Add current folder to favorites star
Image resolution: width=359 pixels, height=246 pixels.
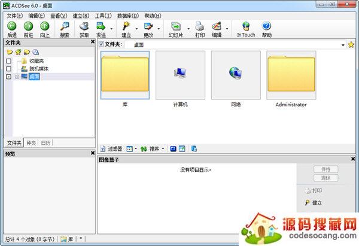click(x=351, y=45)
